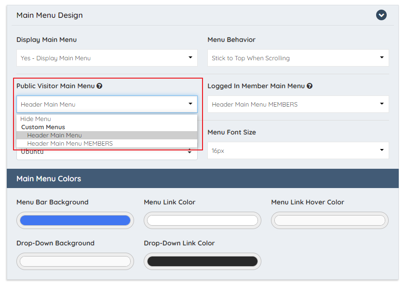Edit the Drop-Down Link Color swatch

click(x=202, y=261)
